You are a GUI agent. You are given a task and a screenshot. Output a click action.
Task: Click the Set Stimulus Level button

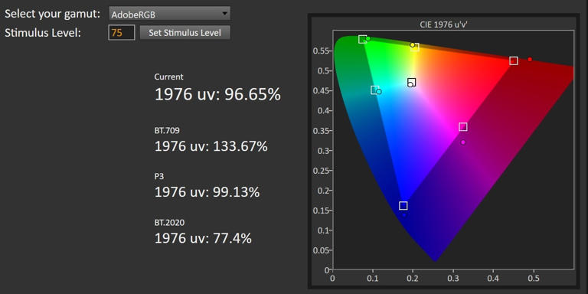pyautogui.click(x=185, y=33)
